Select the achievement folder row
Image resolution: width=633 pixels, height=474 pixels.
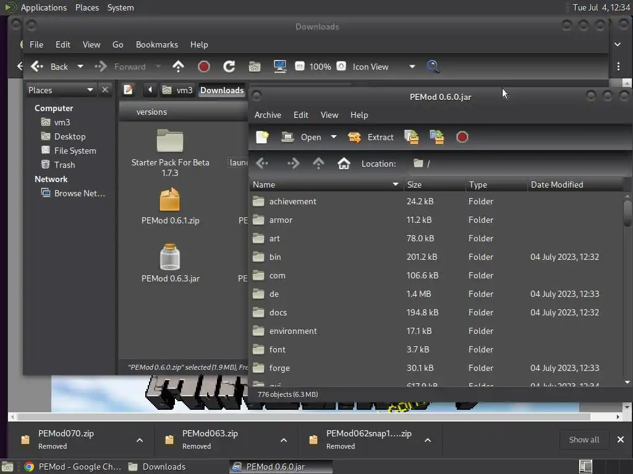pos(436,201)
